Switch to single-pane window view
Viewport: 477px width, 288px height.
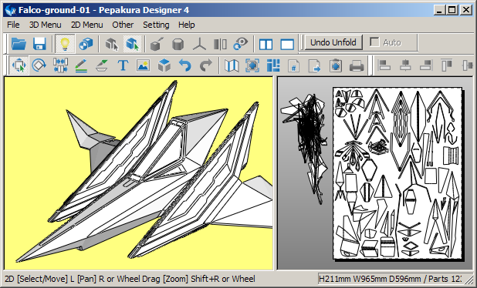pyautogui.click(x=287, y=45)
